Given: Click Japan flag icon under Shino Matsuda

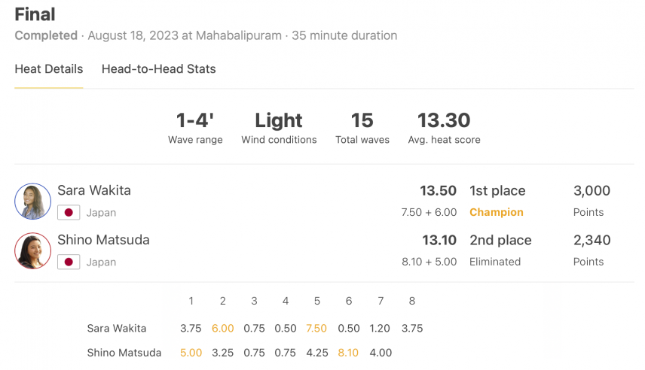Looking at the screenshot, I should [x=69, y=262].
